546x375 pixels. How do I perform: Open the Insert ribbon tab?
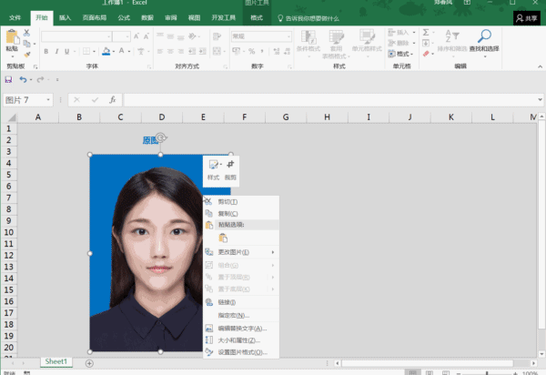(65, 18)
